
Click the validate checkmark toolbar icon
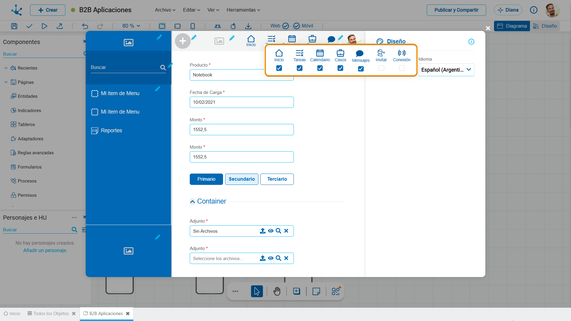click(x=29, y=26)
